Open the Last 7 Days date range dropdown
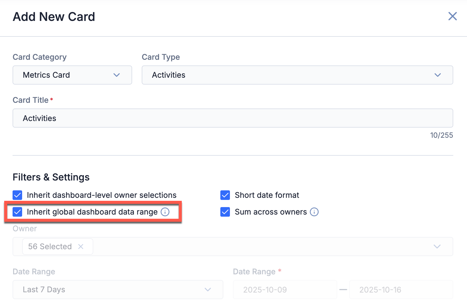The width and height of the screenshot is (467, 306). click(x=118, y=290)
